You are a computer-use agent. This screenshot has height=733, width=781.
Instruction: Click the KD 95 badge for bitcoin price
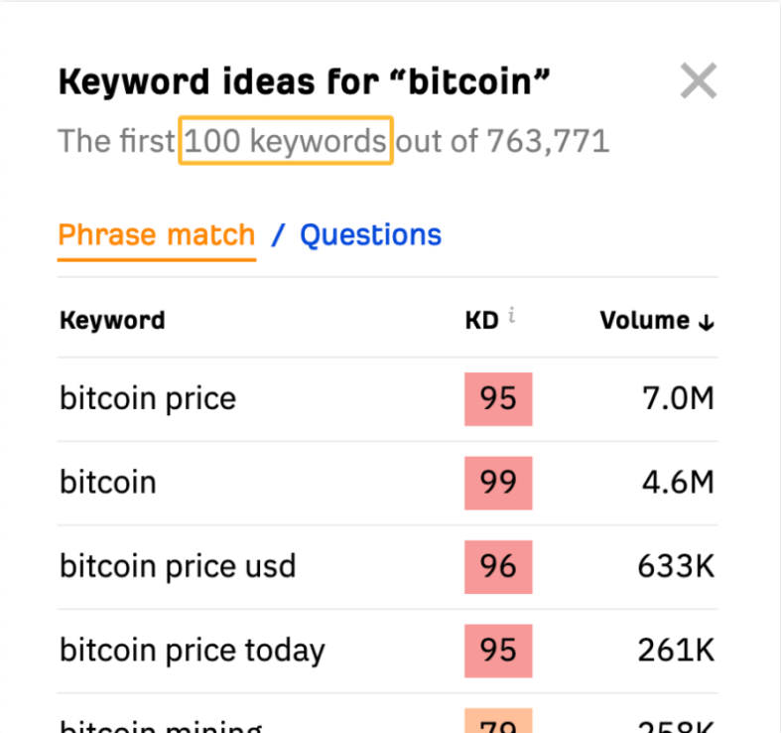point(498,399)
